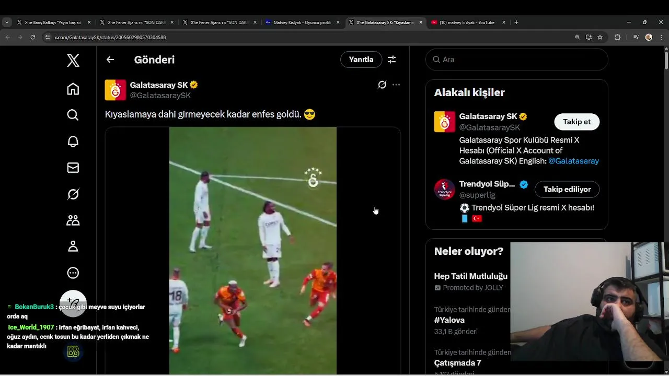Click Galatasaray SK post avatar
Screen dimensions: 669x376
[116, 90]
